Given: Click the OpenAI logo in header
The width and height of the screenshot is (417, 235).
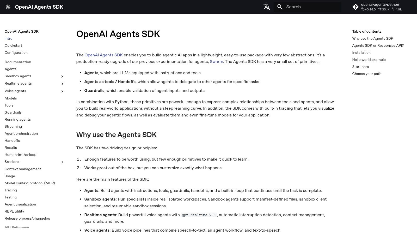Looking at the screenshot, I should point(8,7).
